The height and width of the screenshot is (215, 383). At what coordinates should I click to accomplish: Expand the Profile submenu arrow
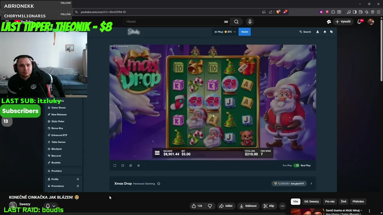[x=78, y=179]
